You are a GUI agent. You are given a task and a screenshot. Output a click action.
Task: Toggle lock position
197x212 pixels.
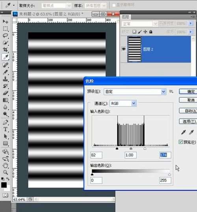click(145, 32)
